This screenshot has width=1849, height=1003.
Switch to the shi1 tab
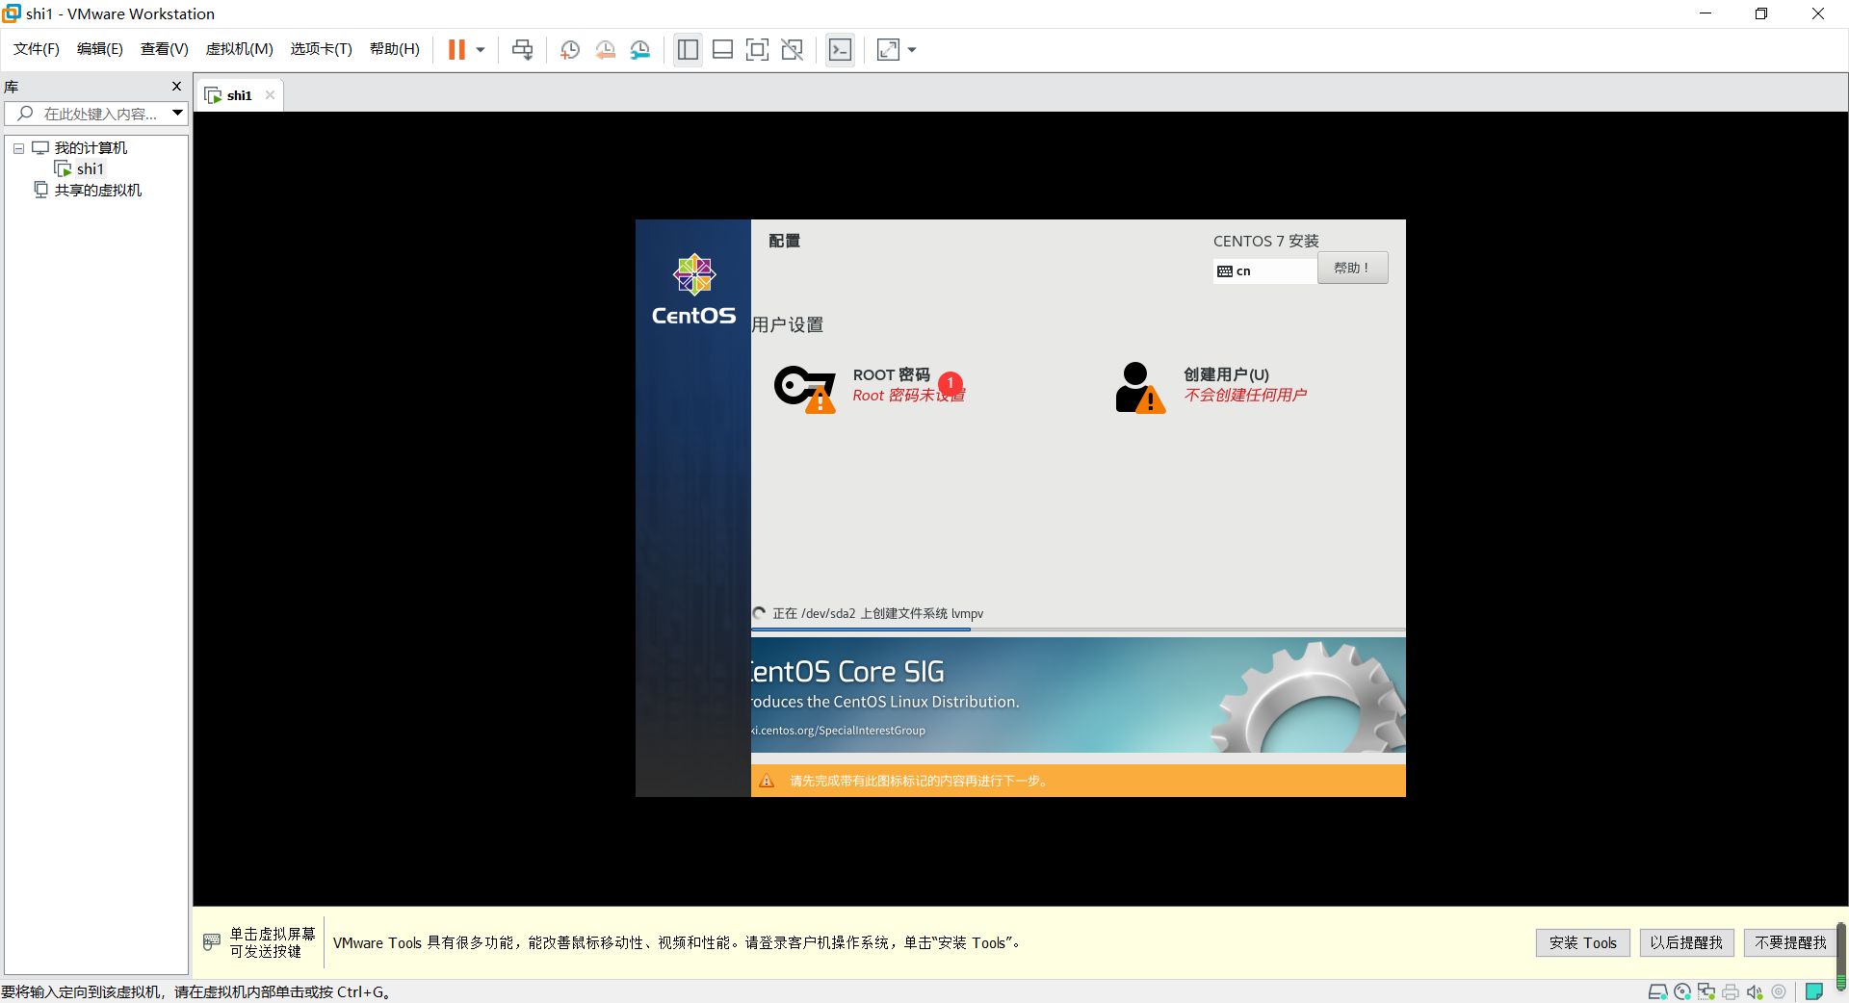(239, 95)
